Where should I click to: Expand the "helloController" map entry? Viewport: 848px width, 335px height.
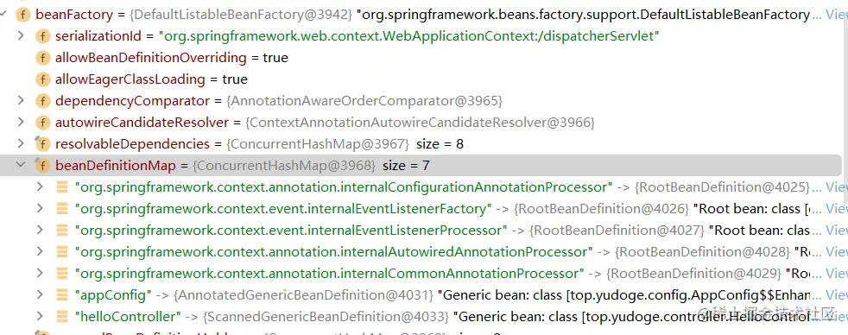(40, 317)
